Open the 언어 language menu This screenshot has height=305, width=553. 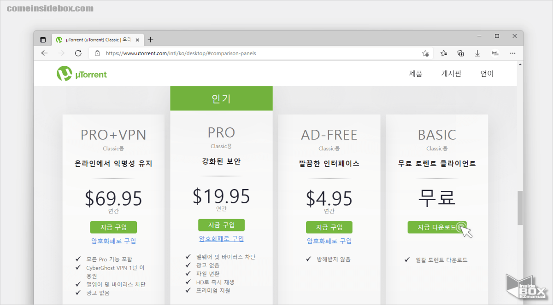(487, 74)
